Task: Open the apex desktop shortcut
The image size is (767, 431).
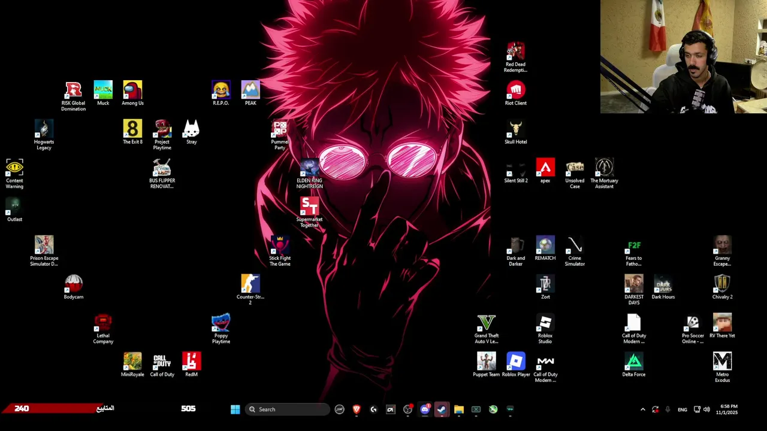Action: [545, 171]
